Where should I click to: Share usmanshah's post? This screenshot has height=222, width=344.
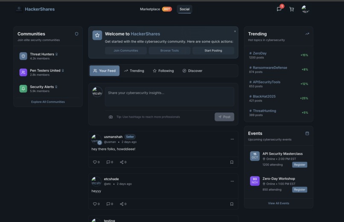122,162
